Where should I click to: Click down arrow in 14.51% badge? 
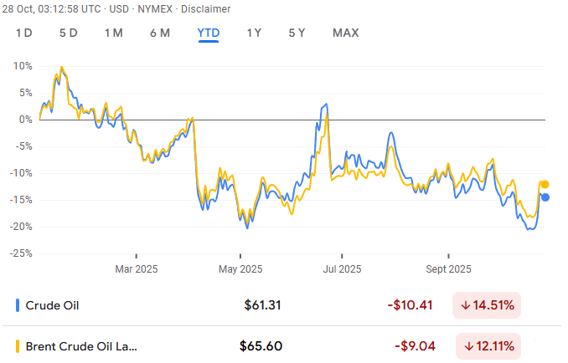pyautogui.click(x=465, y=304)
